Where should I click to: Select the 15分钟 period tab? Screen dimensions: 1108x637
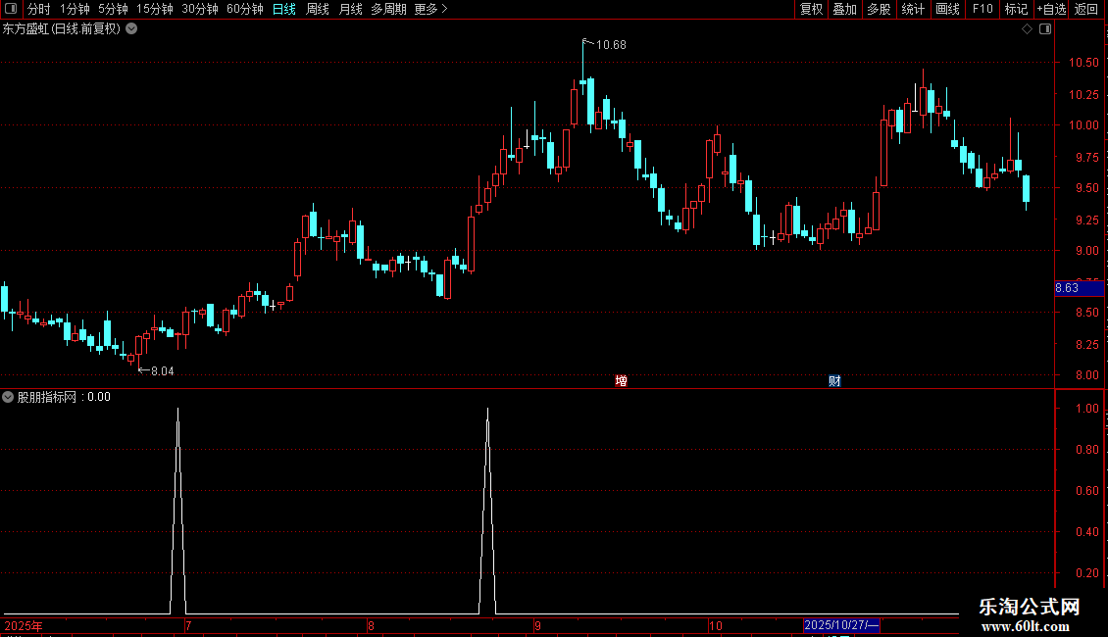(x=155, y=9)
